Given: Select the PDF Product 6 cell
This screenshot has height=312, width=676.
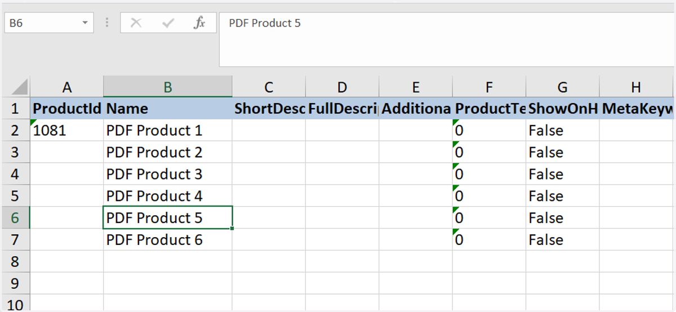Looking at the screenshot, I should point(168,240).
